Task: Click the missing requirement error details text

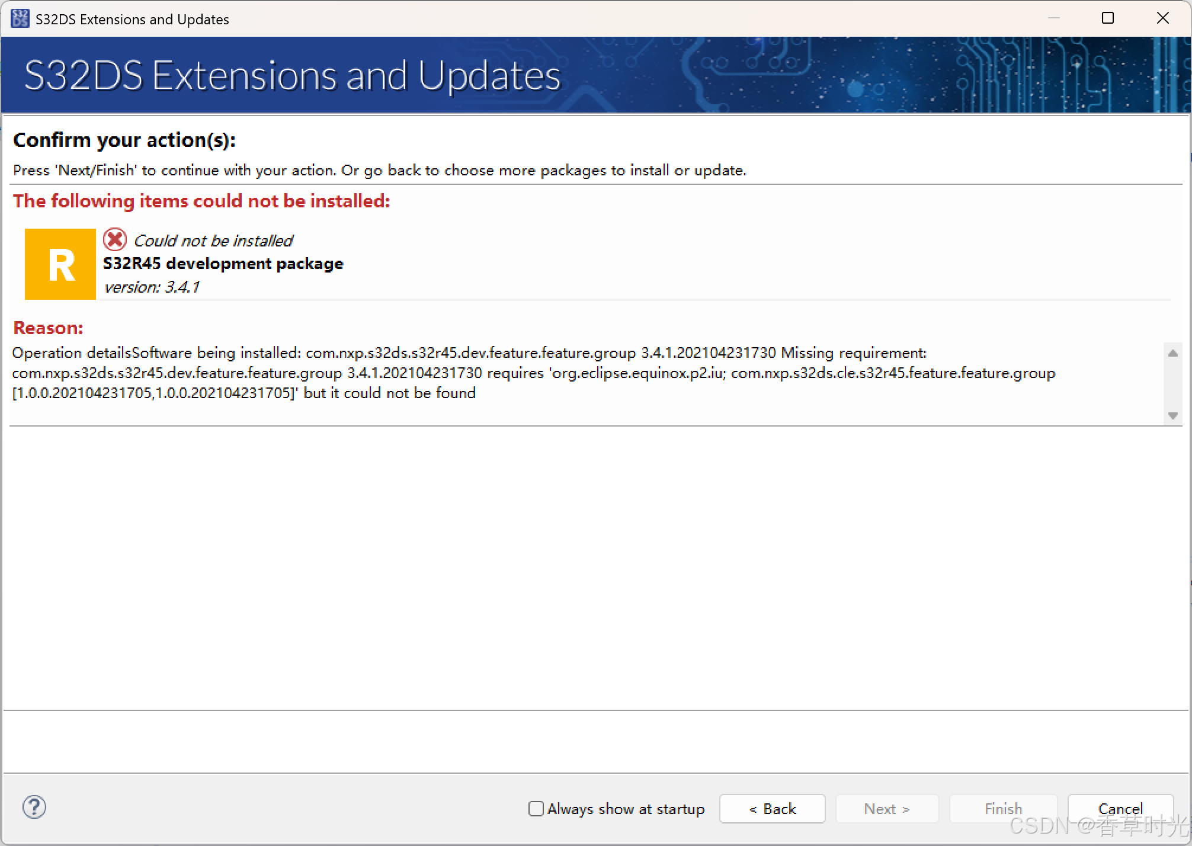Action: point(533,373)
